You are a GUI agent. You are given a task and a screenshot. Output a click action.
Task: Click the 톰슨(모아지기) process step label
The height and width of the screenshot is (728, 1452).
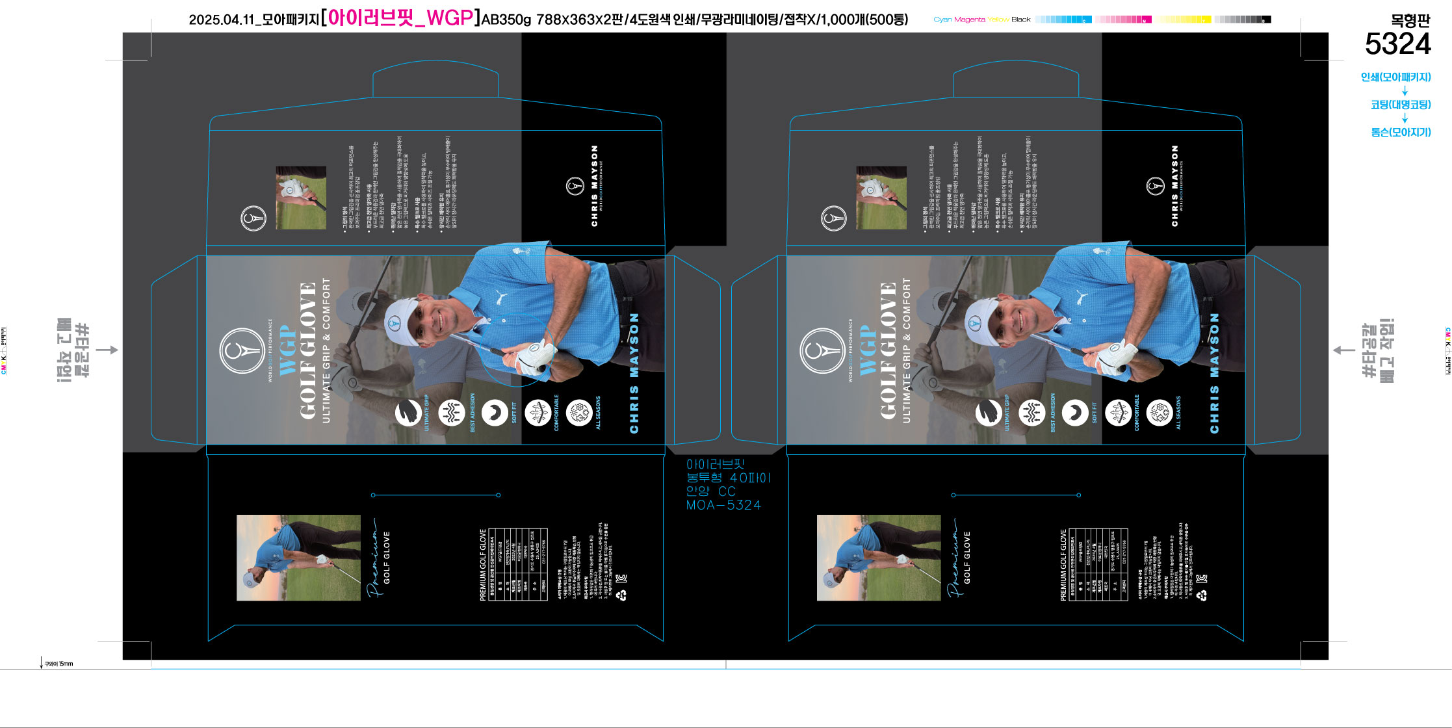[x=1401, y=133]
